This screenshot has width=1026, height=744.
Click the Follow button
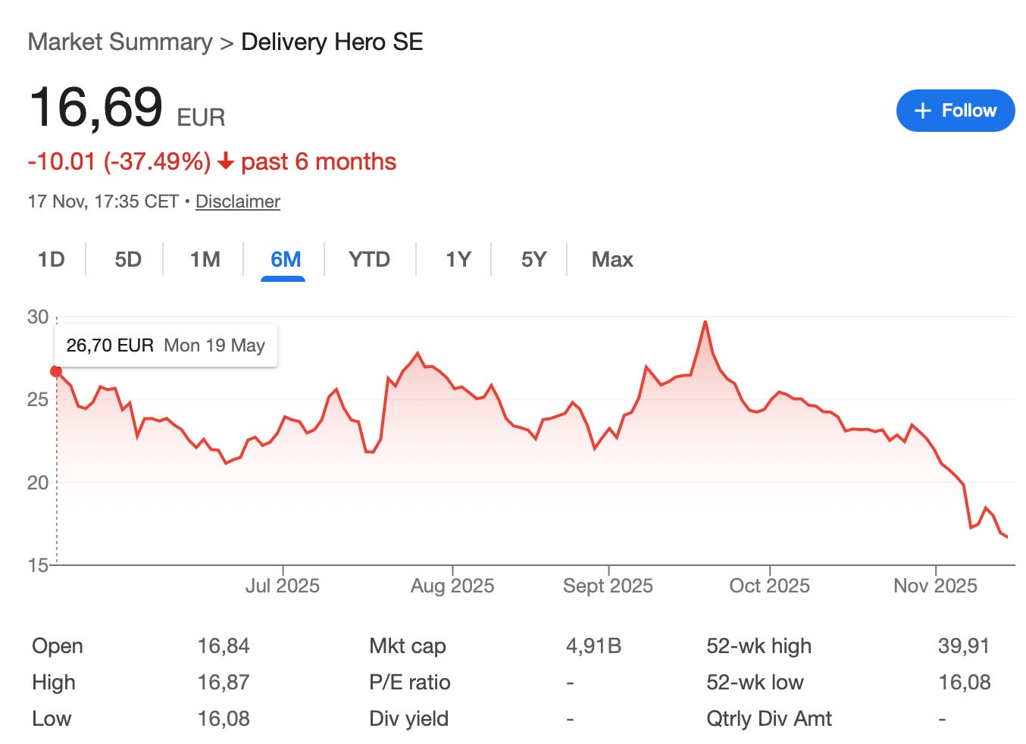(x=955, y=111)
